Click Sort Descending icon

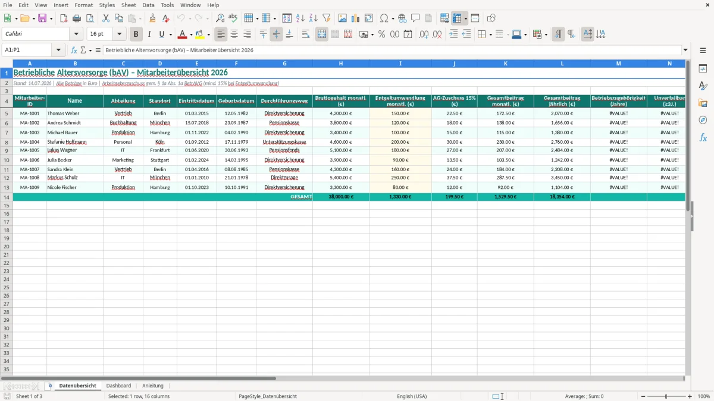(x=313, y=18)
